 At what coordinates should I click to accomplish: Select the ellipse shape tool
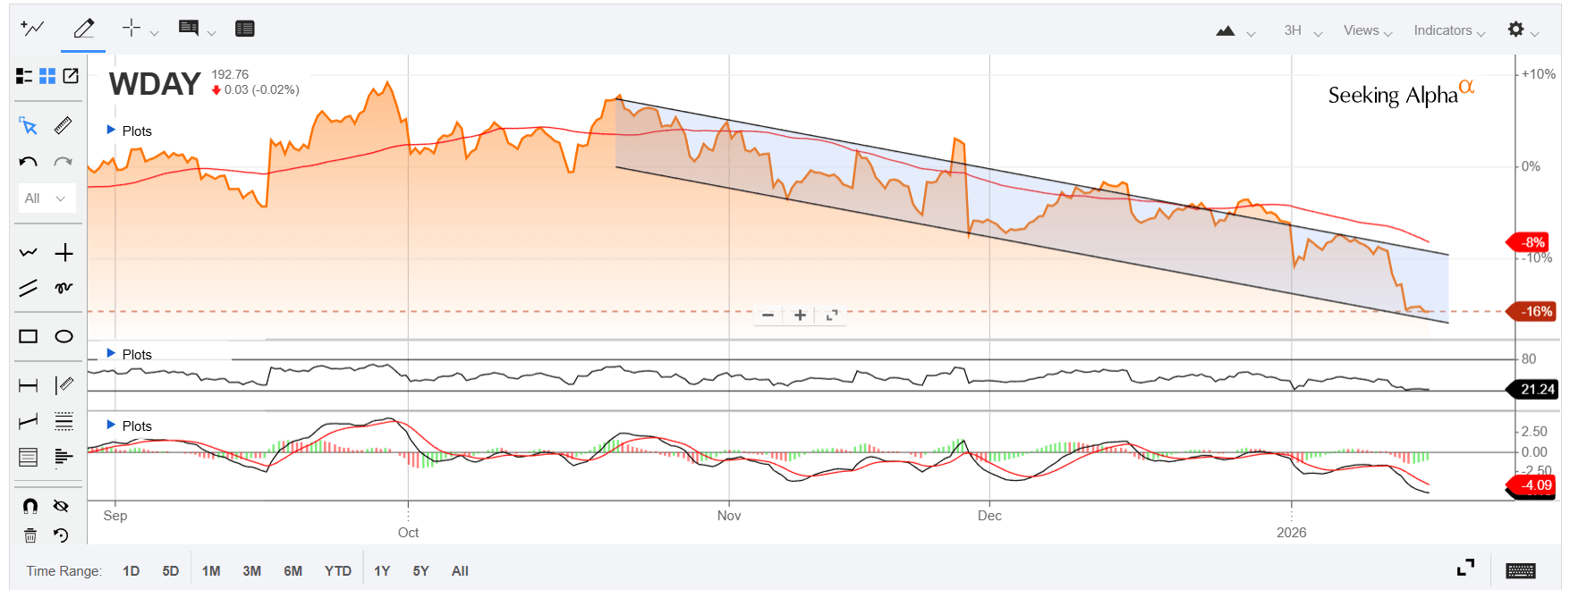point(64,336)
